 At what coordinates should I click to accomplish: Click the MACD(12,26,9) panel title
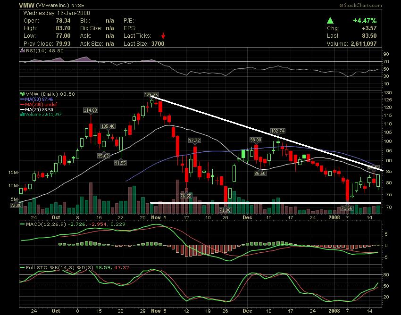(x=46, y=224)
